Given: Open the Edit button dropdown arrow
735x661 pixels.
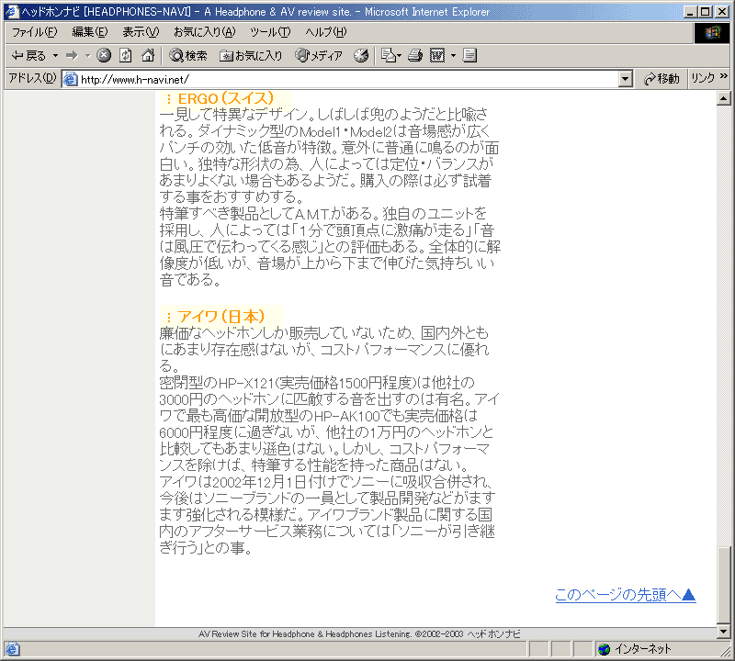Looking at the screenshot, I should [x=453, y=56].
